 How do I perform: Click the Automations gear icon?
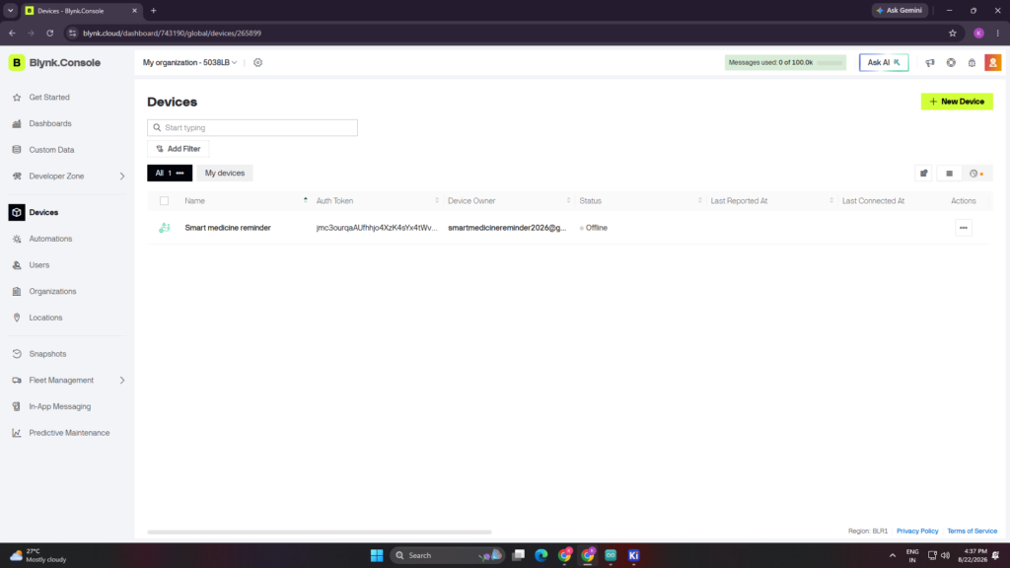click(x=17, y=239)
